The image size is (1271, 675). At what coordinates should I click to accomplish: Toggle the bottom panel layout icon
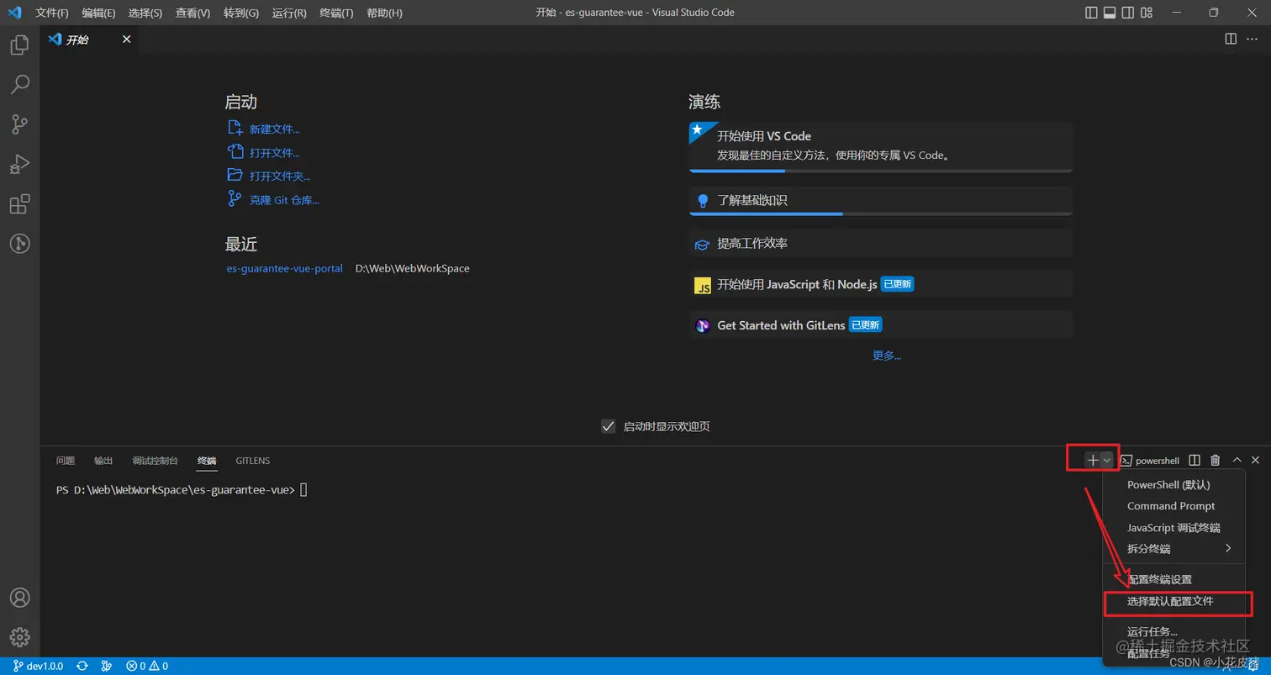click(x=1110, y=13)
